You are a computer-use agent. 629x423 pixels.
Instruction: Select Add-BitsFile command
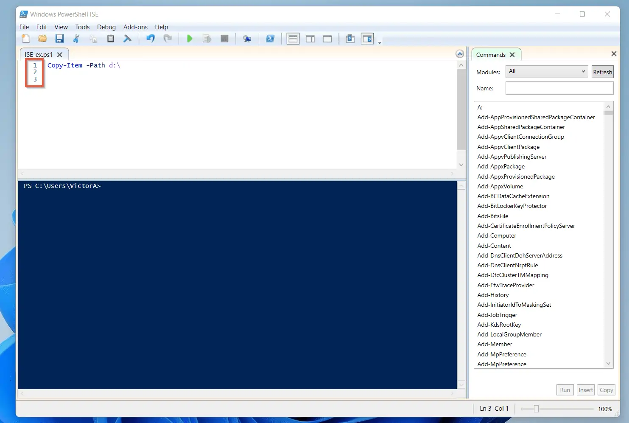pos(492,216)
